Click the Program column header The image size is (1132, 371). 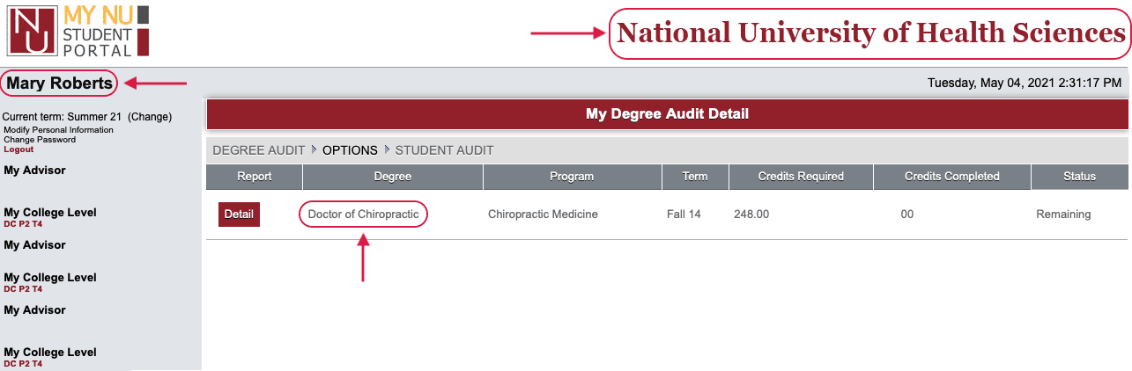[572, 177]
